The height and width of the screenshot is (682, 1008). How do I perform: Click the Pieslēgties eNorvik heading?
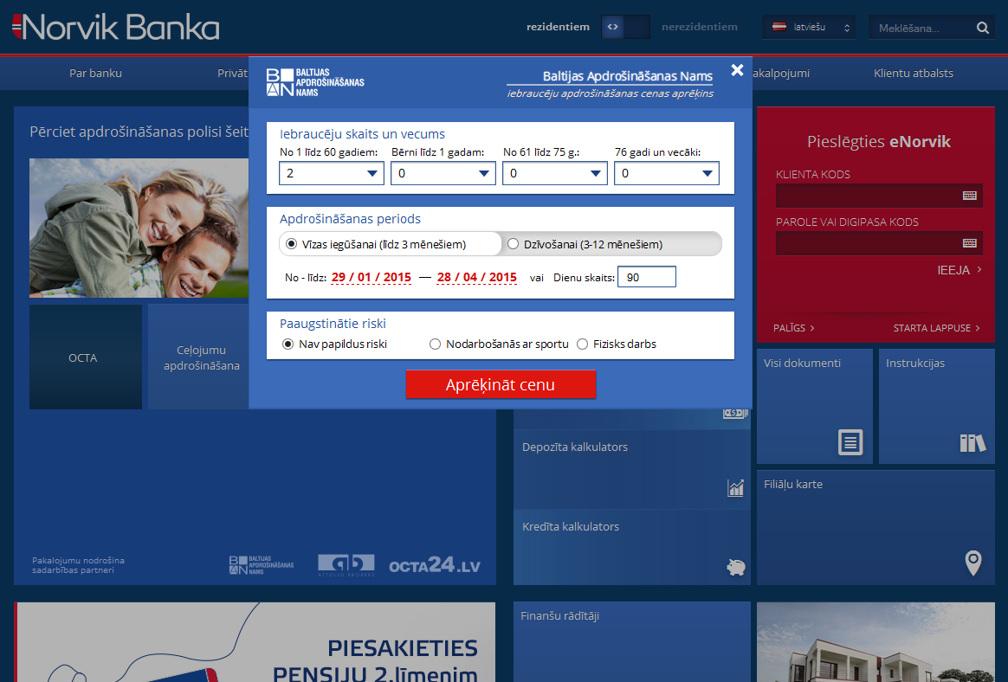point(879,141)
